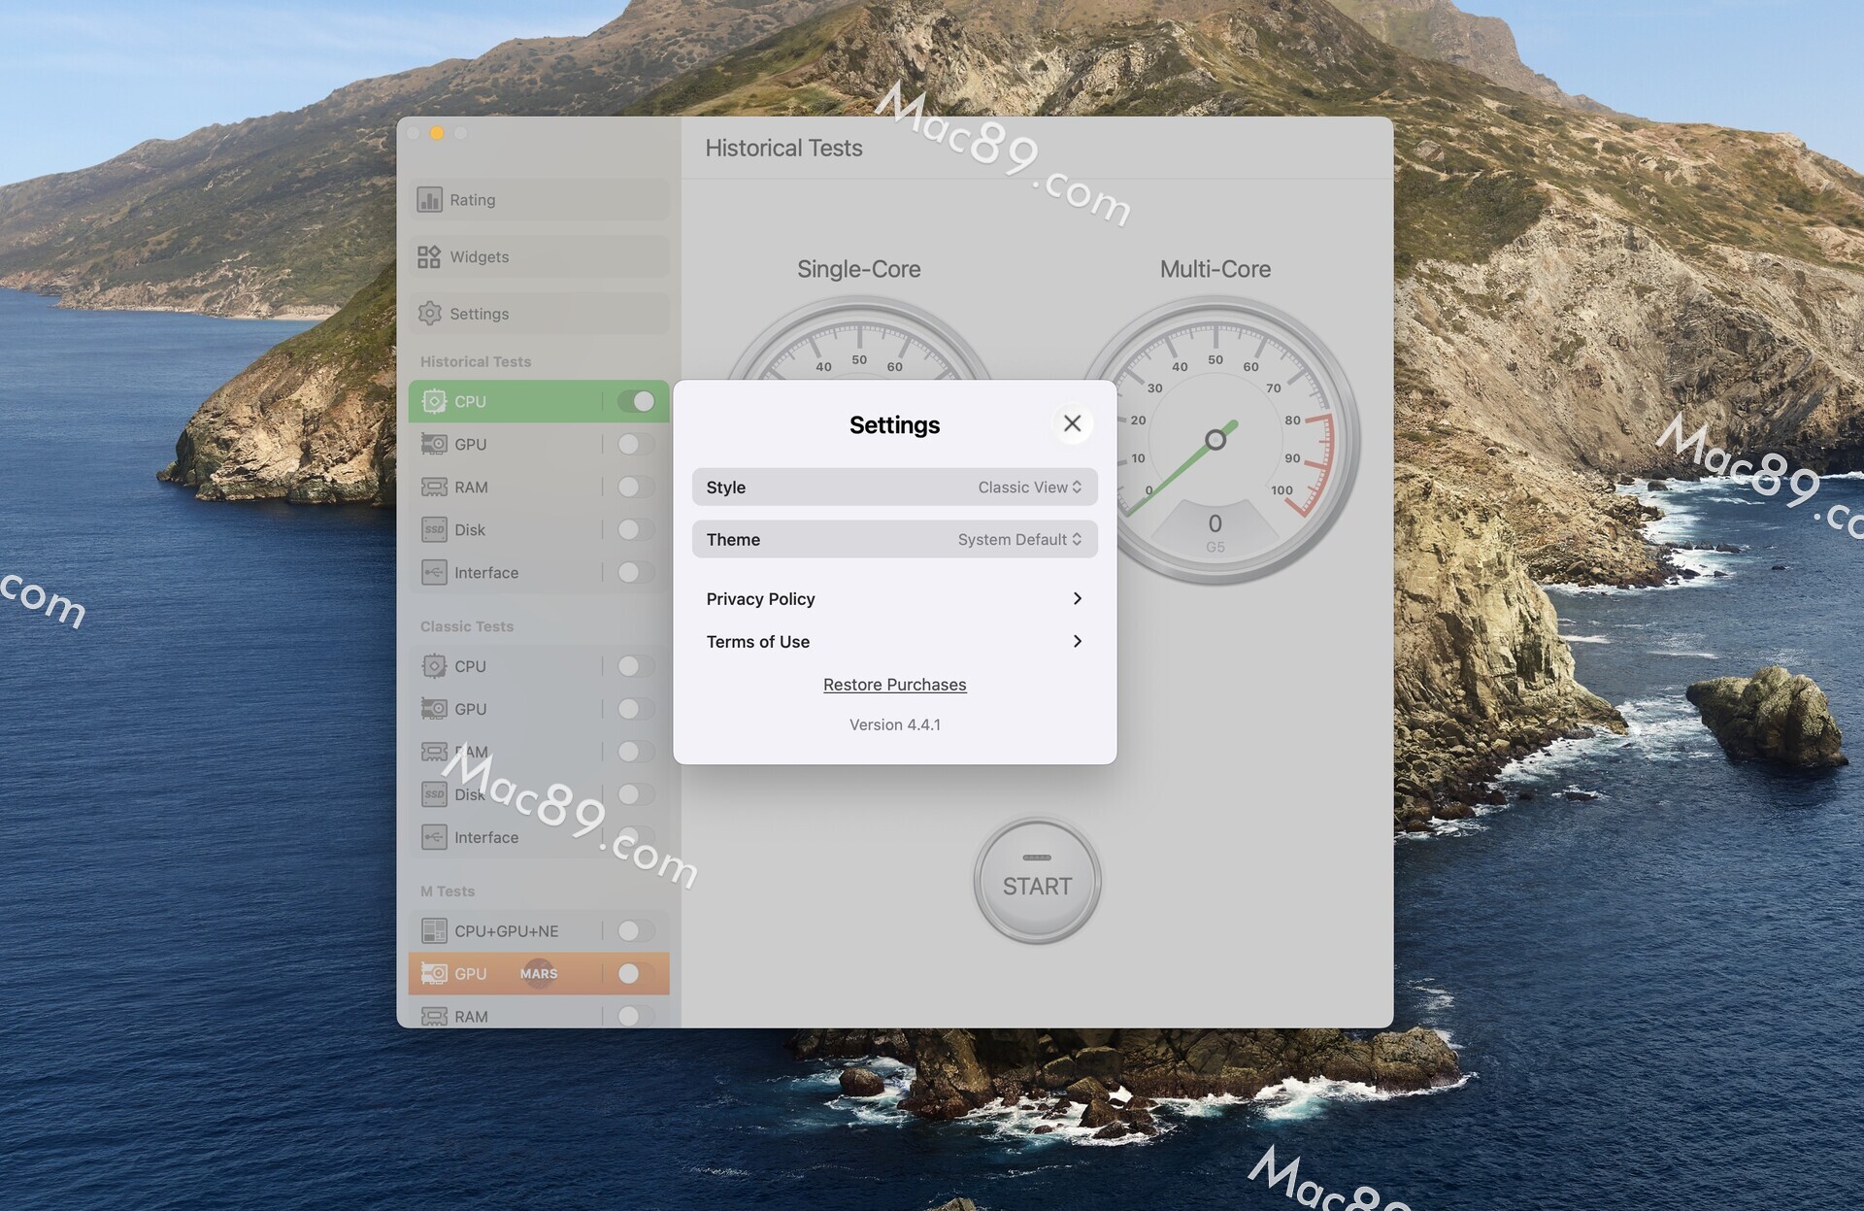Expand the Privacy Policy chevron
Image resolution: width=1864 pixels, height=1211 pixels.
tap(1077, 599)
